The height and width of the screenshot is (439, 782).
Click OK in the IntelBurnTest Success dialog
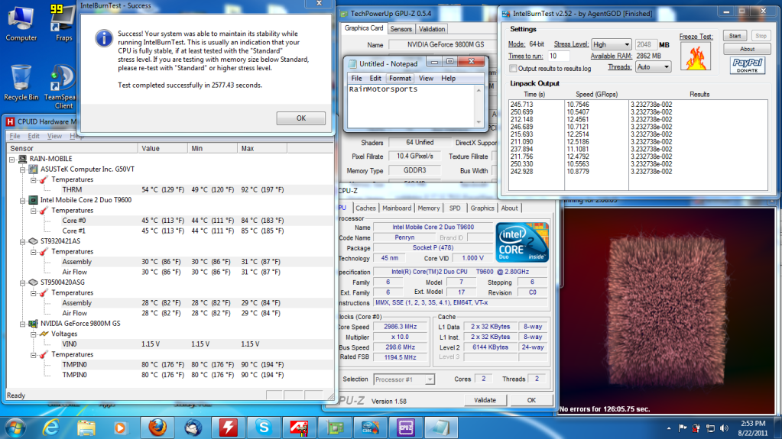[x=300, y=118]
